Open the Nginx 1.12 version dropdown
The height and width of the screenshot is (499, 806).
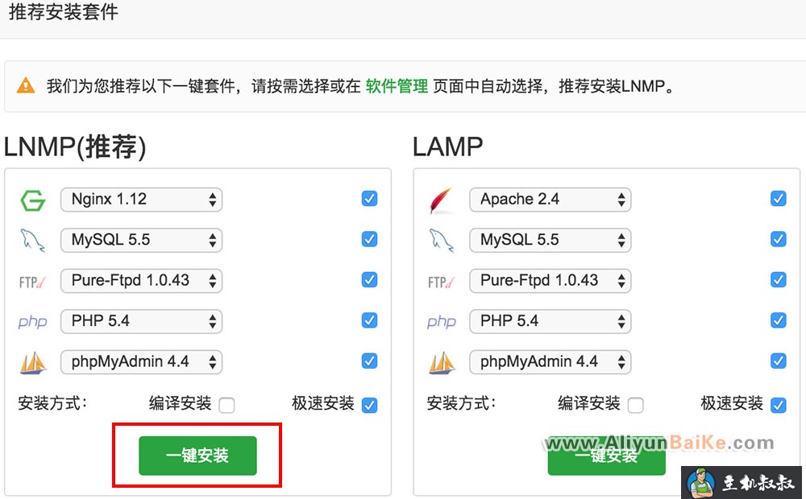coord(141,199)
